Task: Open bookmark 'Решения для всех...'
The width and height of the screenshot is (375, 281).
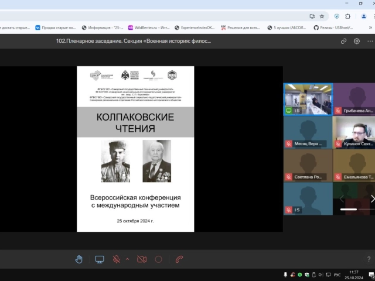Action: (240, 28)
